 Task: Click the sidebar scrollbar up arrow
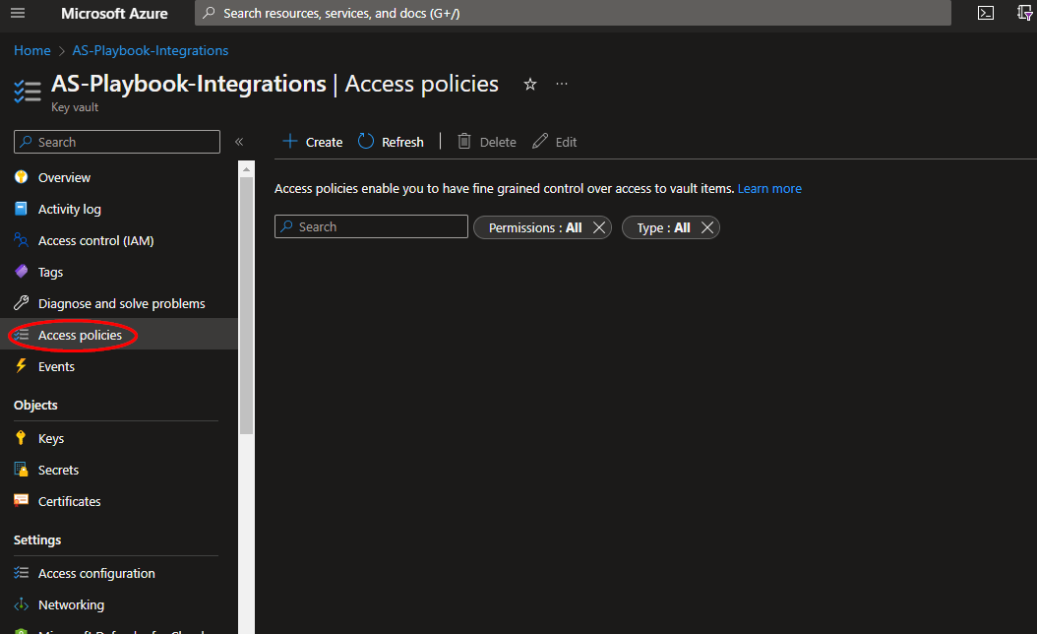click(246, 169)
